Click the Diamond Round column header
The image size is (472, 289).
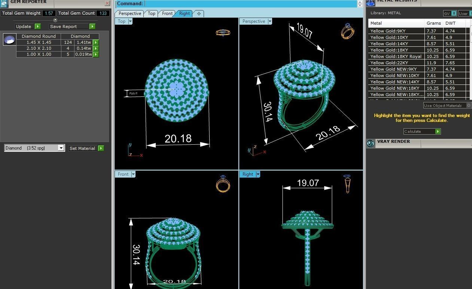tap(39, 36)
